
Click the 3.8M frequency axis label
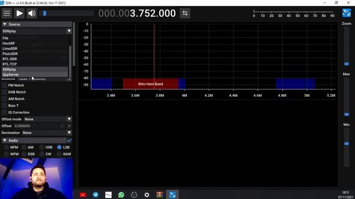point(160,96)
